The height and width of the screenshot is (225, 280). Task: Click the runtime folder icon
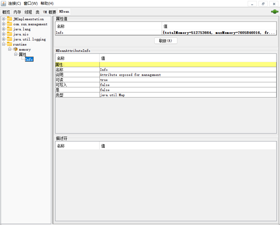(x=10, y=44)
